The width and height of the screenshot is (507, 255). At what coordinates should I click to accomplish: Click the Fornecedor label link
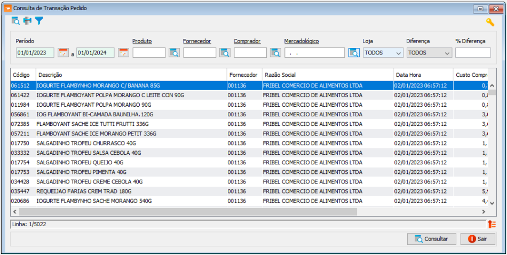click(x=197, y=42)
